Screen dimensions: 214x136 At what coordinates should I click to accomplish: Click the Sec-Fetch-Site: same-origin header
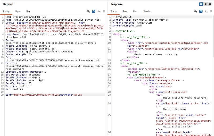tap(25, 80)
